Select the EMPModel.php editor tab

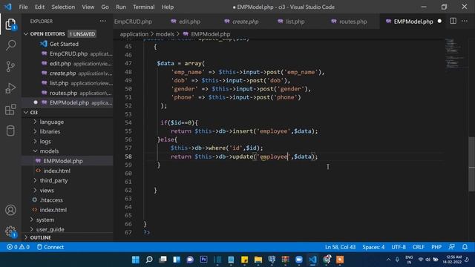coord(413,22)
